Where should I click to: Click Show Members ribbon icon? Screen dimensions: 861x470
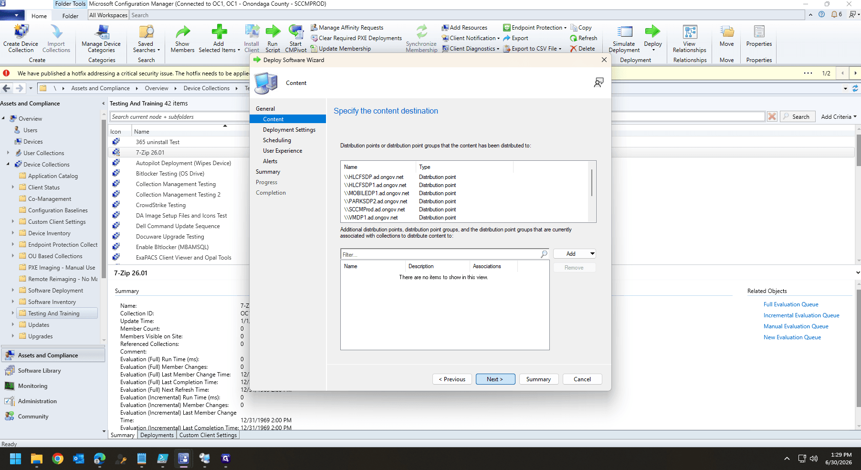(182, 38)
